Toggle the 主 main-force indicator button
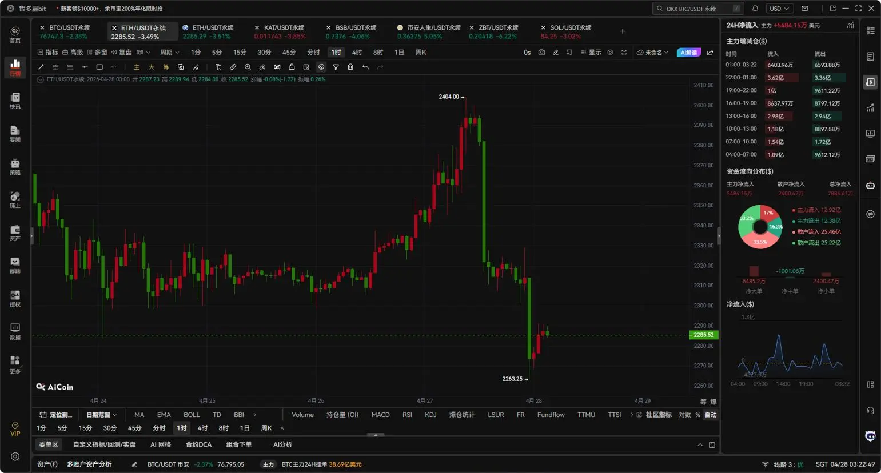Image resolution: width=881 pixels, height=473 pixels. tap(136, 67)
